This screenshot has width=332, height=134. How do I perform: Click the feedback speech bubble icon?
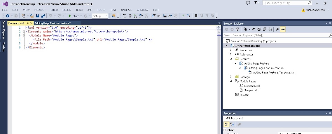(x=248, y=3)
